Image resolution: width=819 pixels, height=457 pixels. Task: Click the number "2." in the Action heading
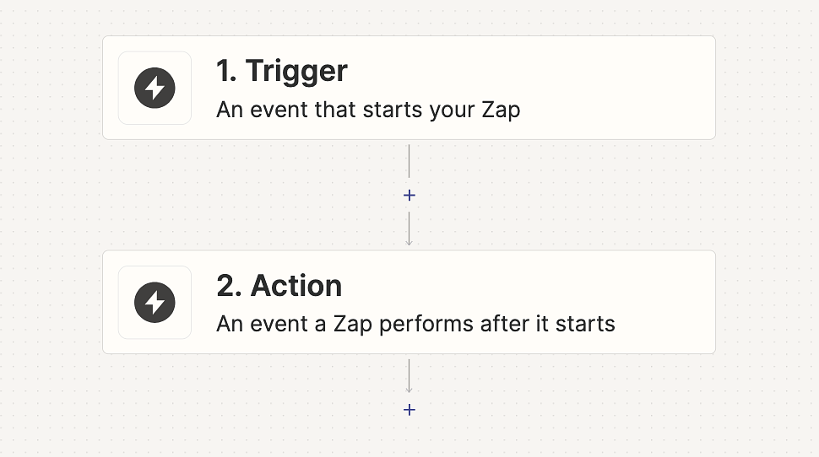228,286
